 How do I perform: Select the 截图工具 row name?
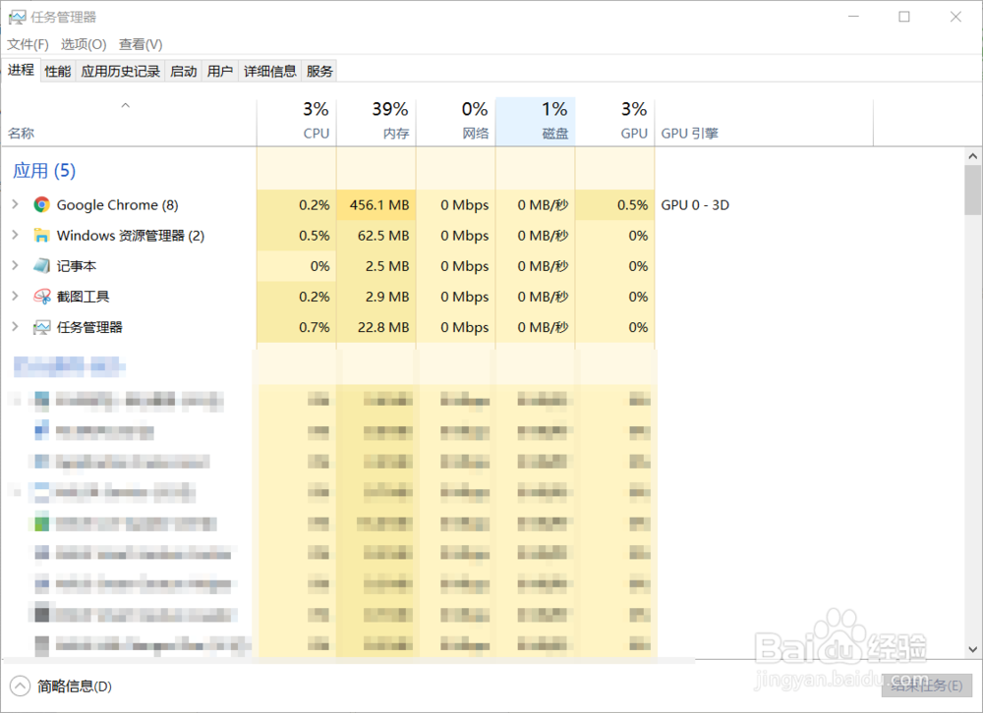point(83,297)
